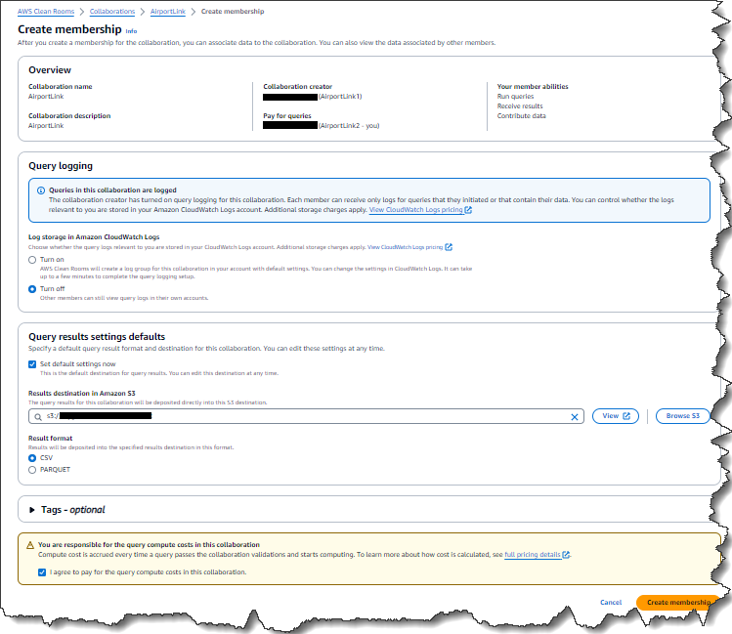732x634 pixels.
Task: Click the View button for S3 destination
Action: (x=616, y=416)
